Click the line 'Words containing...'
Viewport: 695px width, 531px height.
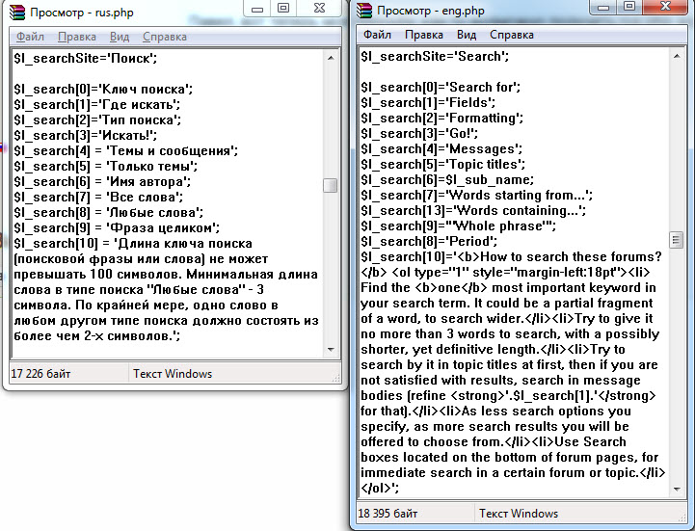click(473, 210)
